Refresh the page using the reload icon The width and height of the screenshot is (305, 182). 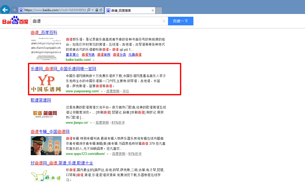(x=101, y=10)
